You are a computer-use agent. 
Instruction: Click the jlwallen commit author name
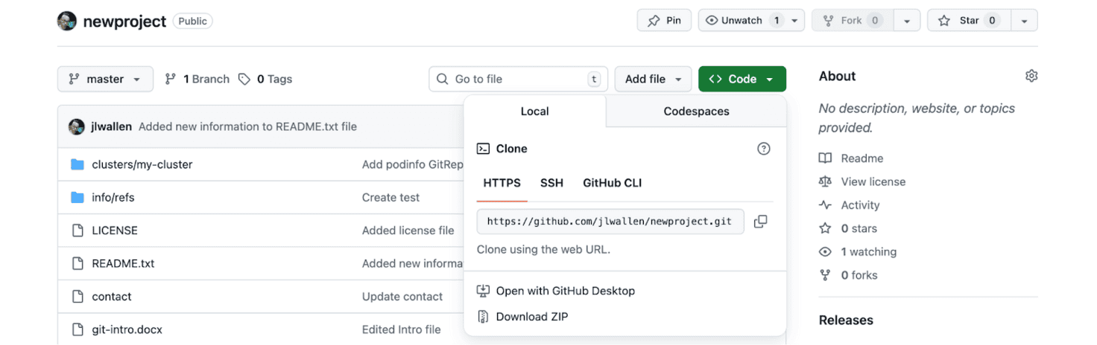[x=111, y=126]
